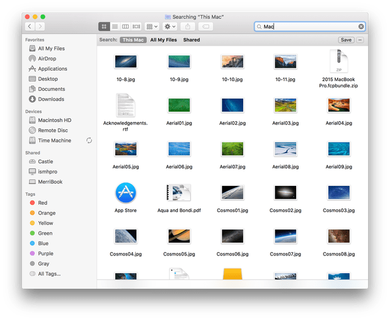Click the Save search button
Screen dimensions: 390x320
click(x=346, y=40)
